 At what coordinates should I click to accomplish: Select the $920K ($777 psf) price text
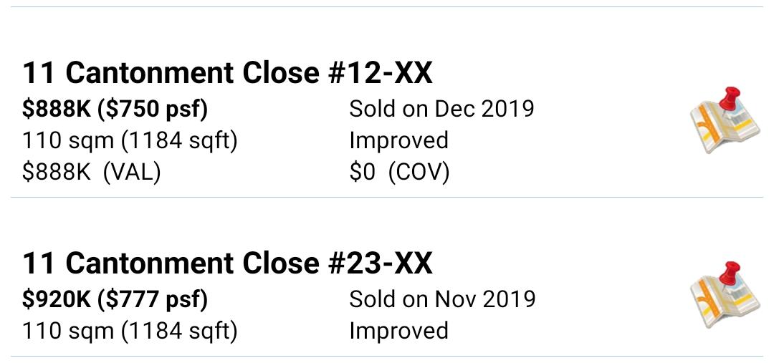coord(115,299)
